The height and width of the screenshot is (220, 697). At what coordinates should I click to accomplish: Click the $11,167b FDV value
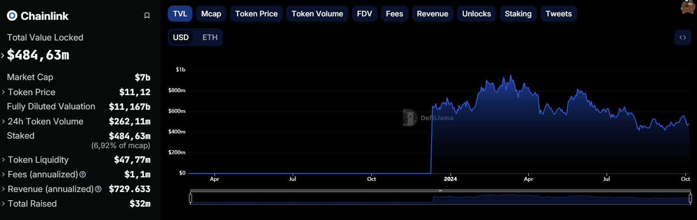(x=130, y=107)
